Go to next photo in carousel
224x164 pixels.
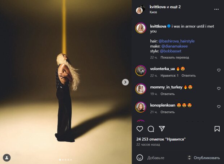pos(125,82)
